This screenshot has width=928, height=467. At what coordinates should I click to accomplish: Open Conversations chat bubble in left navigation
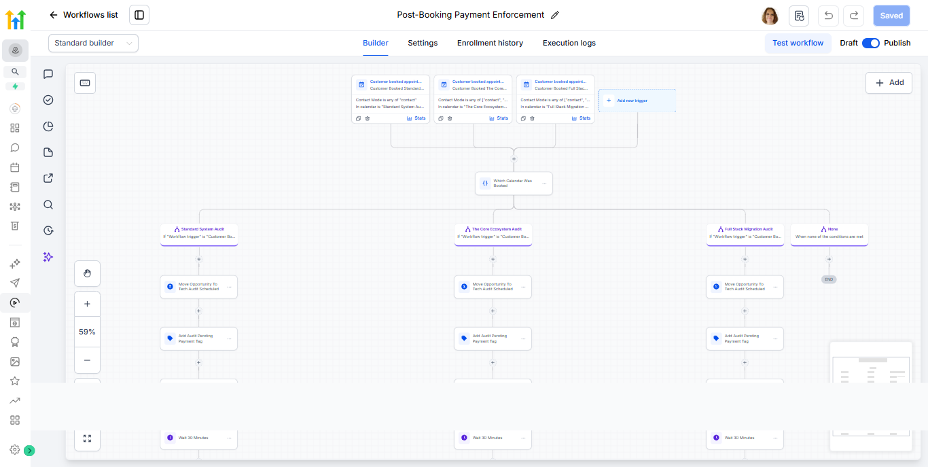15,148
